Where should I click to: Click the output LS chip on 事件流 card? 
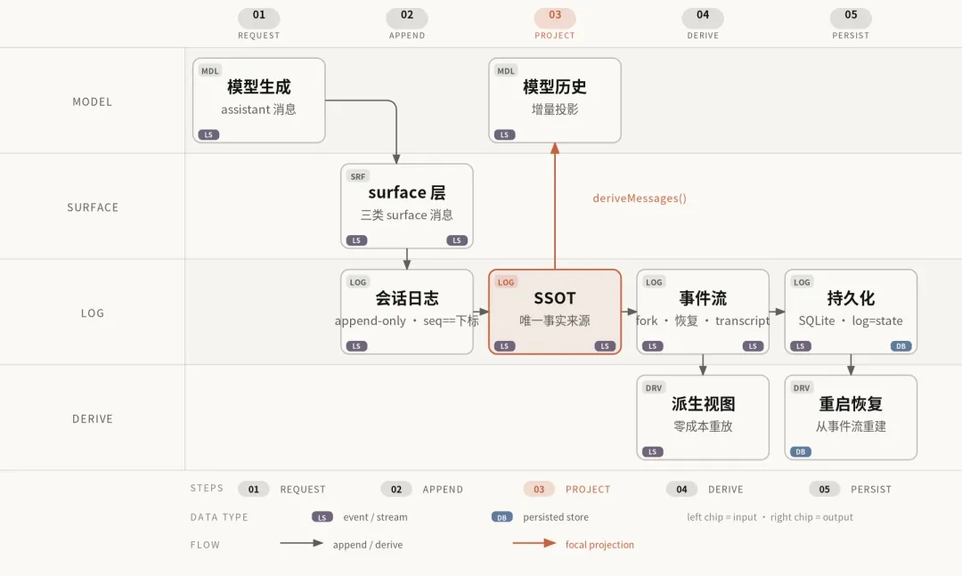tap(753, 346)
